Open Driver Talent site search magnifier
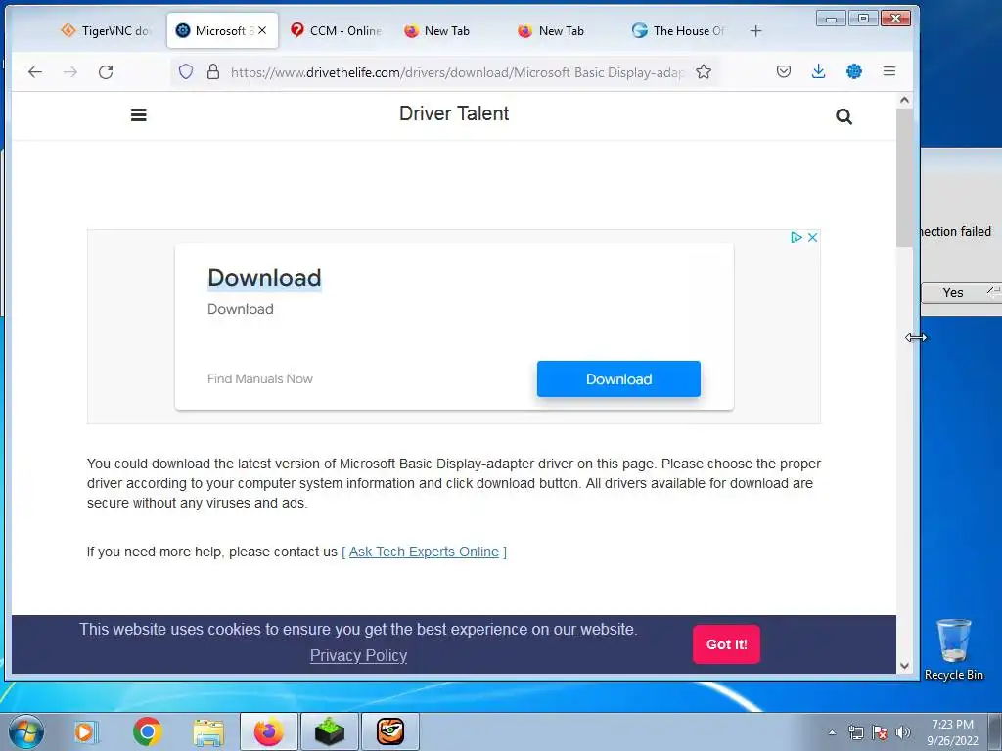Screen dimensions: 1002x751 pos(843,116)
